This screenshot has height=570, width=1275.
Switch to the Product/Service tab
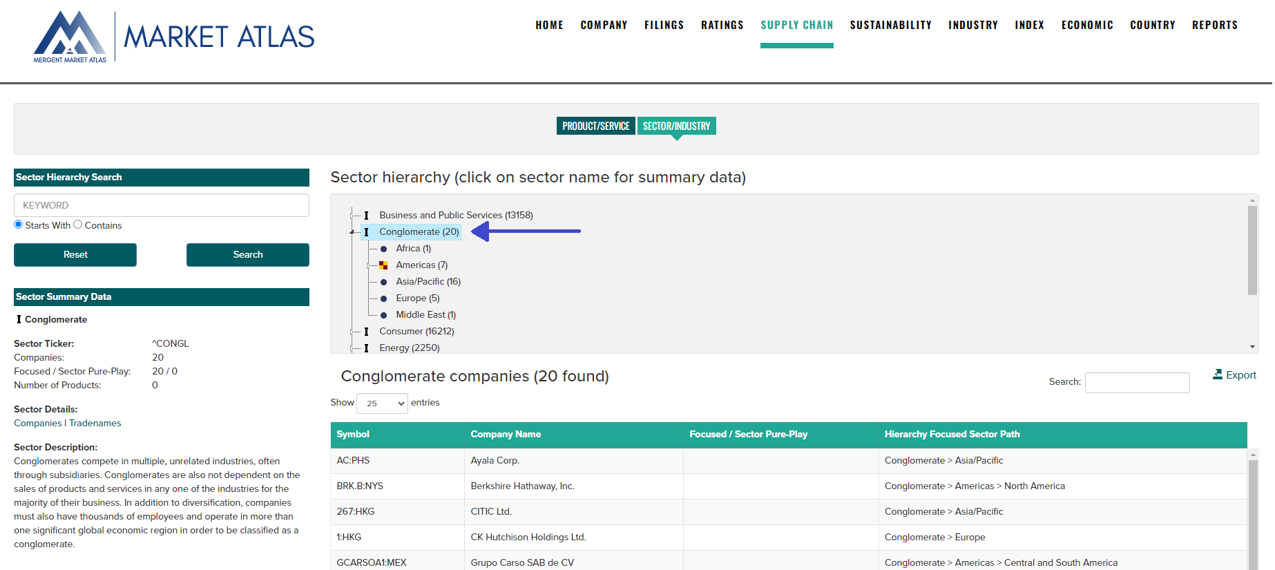(x=595, y=126)
